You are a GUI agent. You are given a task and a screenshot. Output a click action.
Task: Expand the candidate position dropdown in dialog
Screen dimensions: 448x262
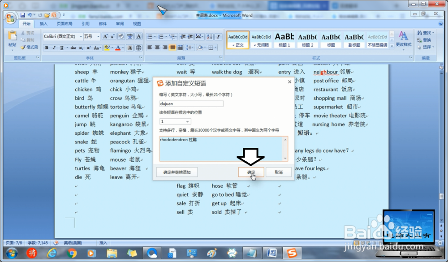(187, 121)
